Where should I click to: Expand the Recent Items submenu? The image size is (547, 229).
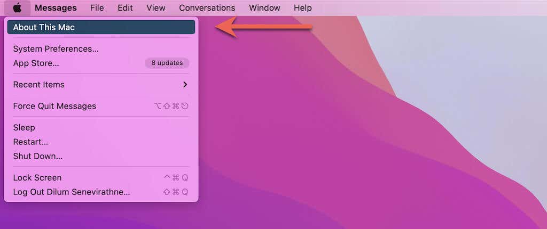[101, 85]
